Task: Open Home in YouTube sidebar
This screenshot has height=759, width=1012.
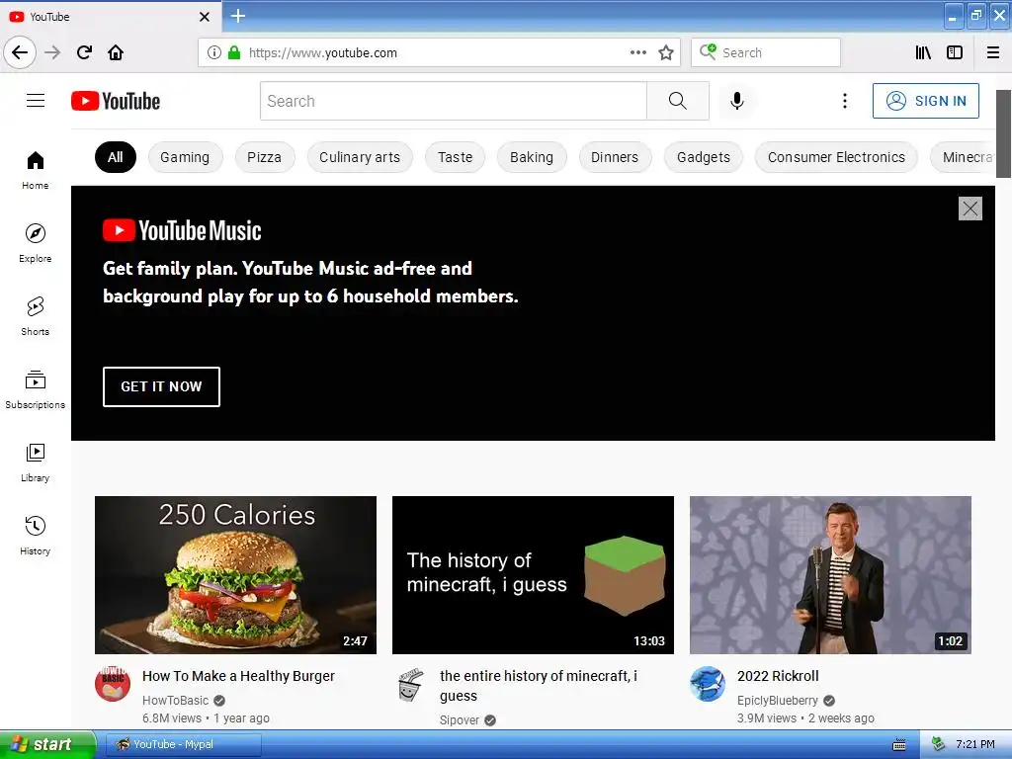Action: [x=36, y=170]
